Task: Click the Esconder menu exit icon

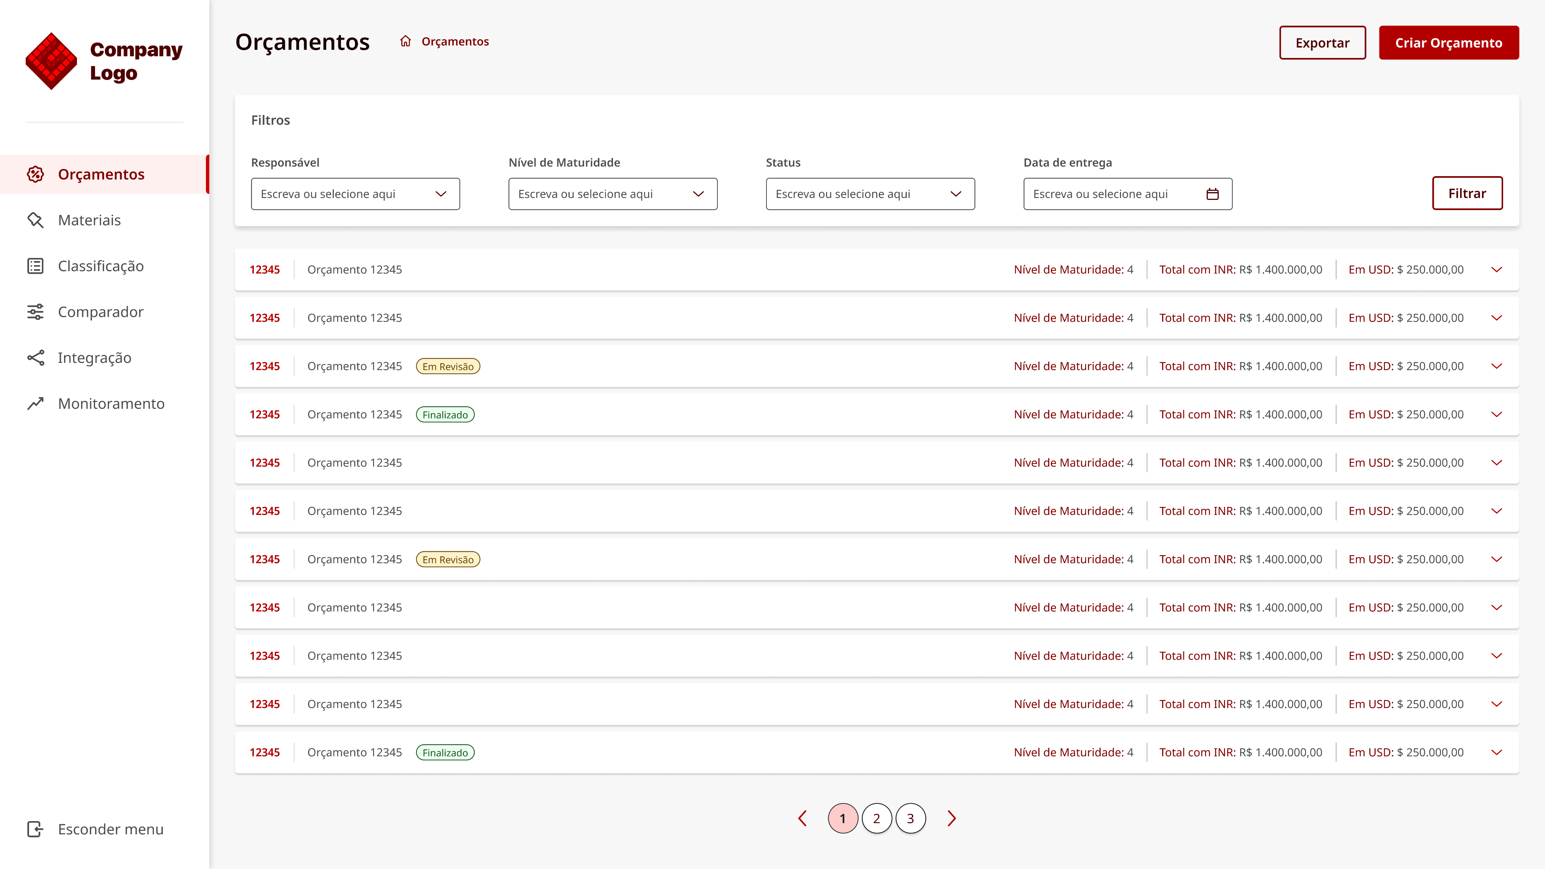Action: [35, 829]
